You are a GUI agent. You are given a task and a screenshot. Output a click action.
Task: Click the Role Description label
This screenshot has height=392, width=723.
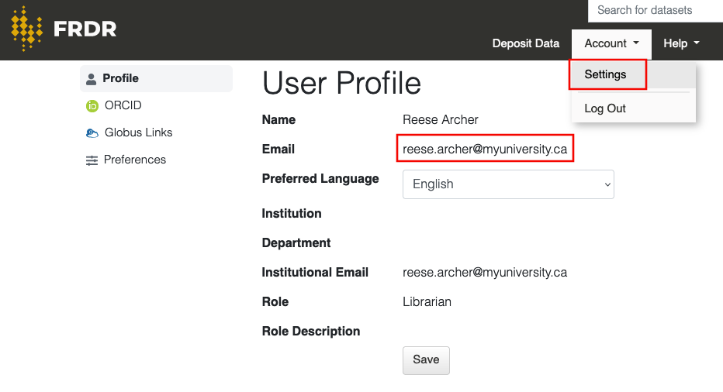click(311, 332)
